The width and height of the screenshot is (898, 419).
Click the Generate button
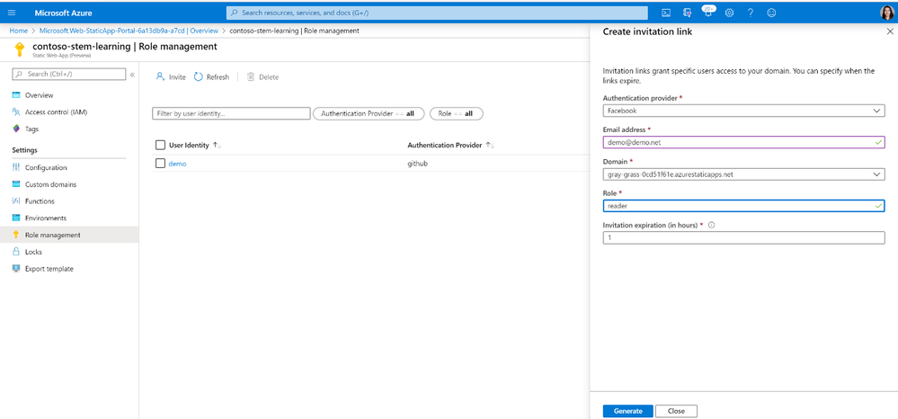coord(627,411)
